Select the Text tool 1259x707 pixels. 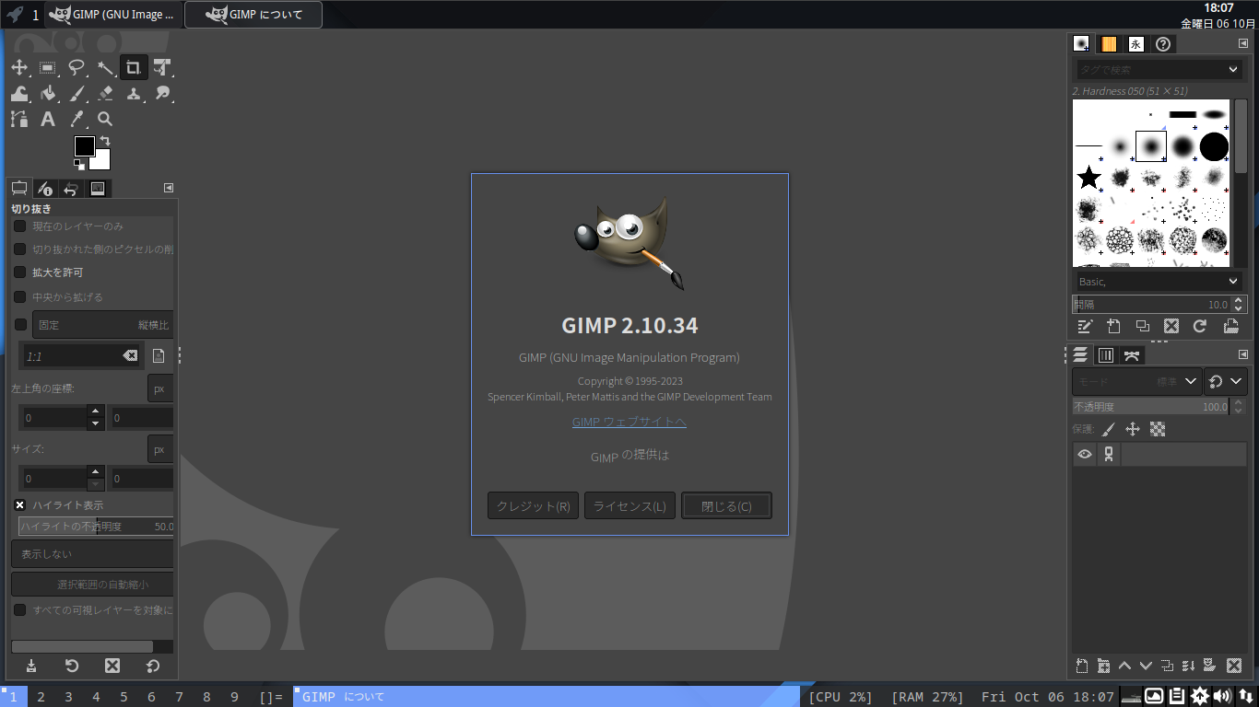[48, 119]
